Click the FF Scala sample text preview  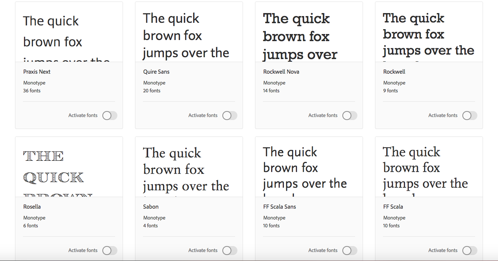click(425, 168)
